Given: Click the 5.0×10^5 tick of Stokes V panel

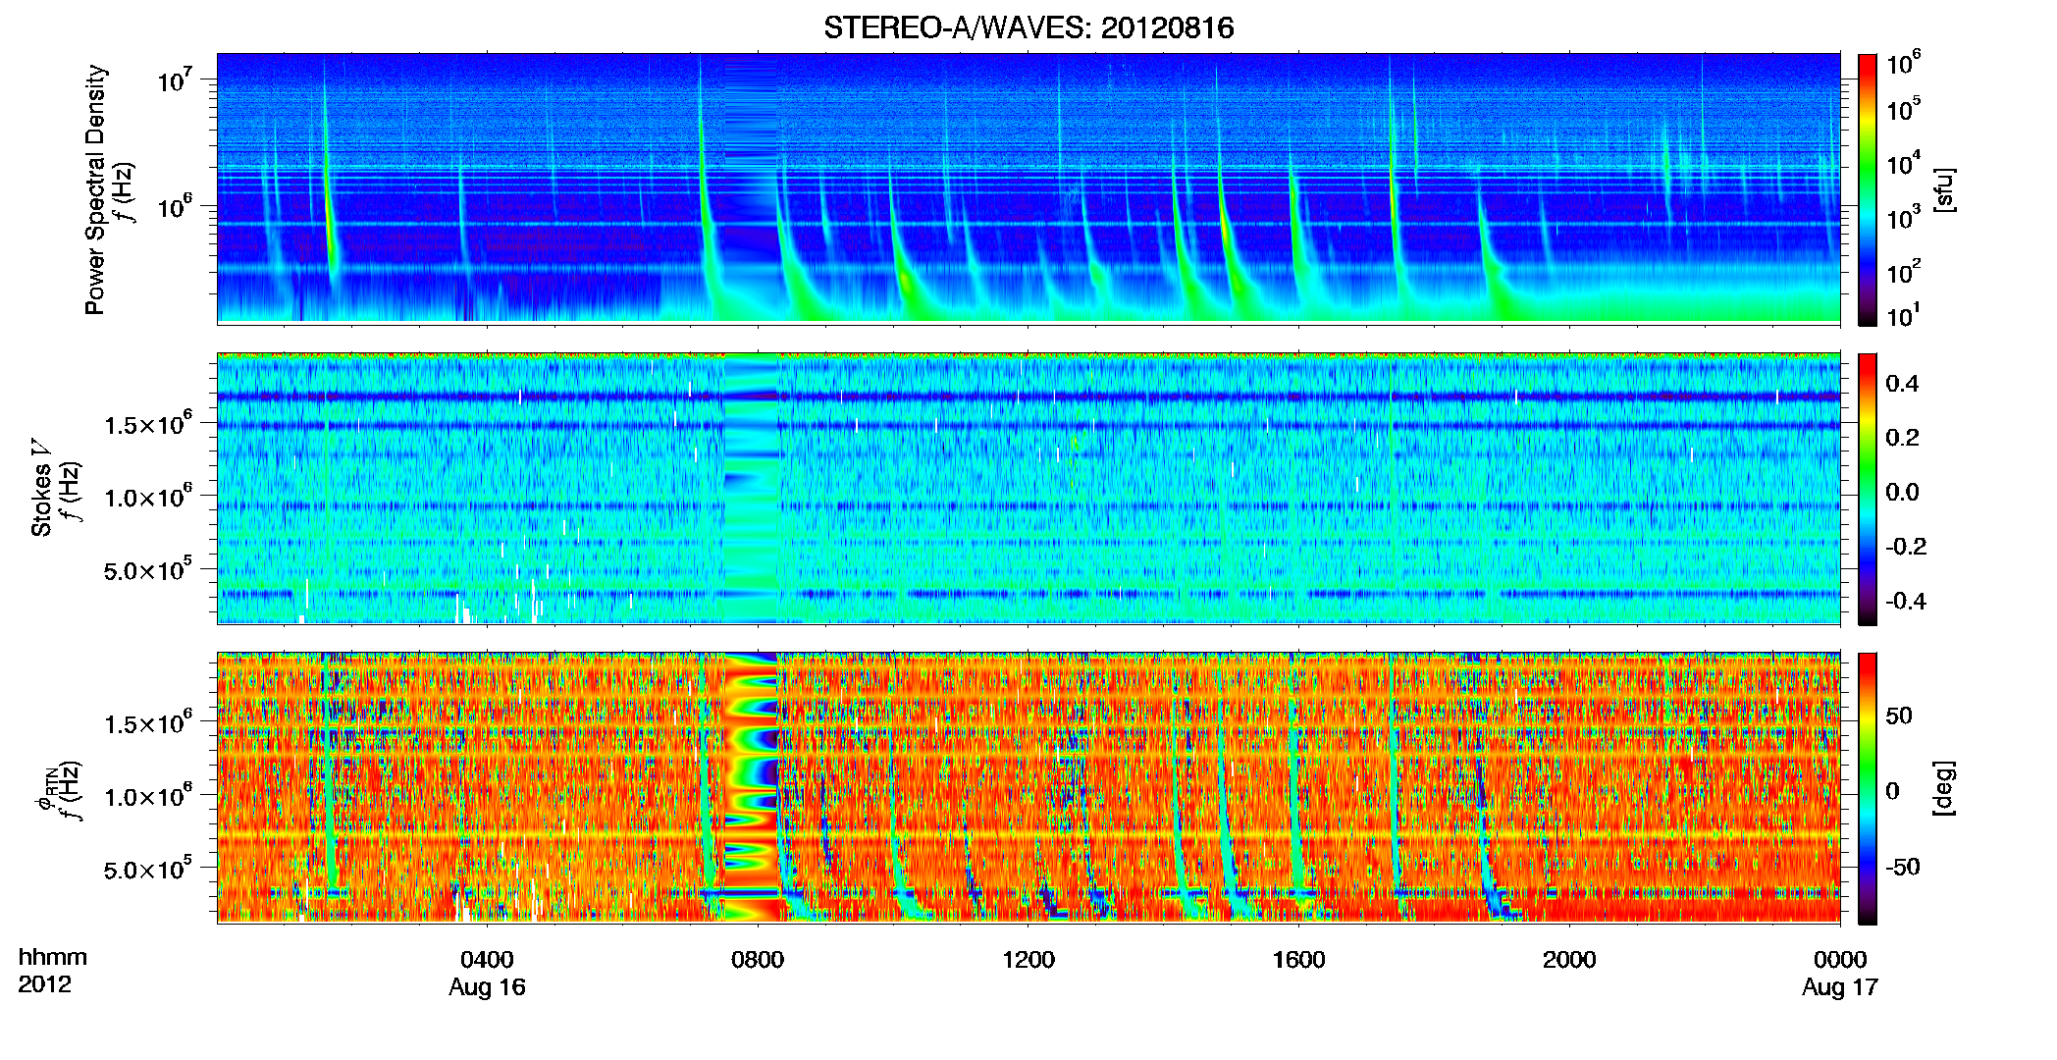Looking at the screenshot, I should click(x=148, y=570).
